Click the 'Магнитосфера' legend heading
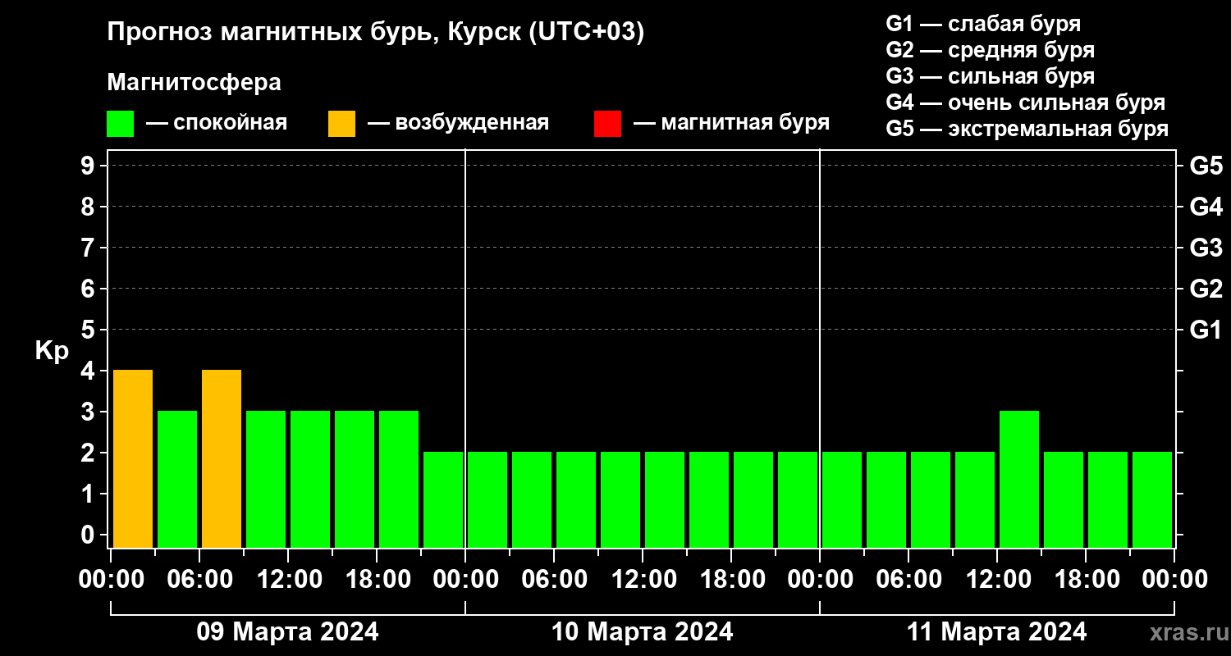This screenshot has height=656, width=1231. 194,83
